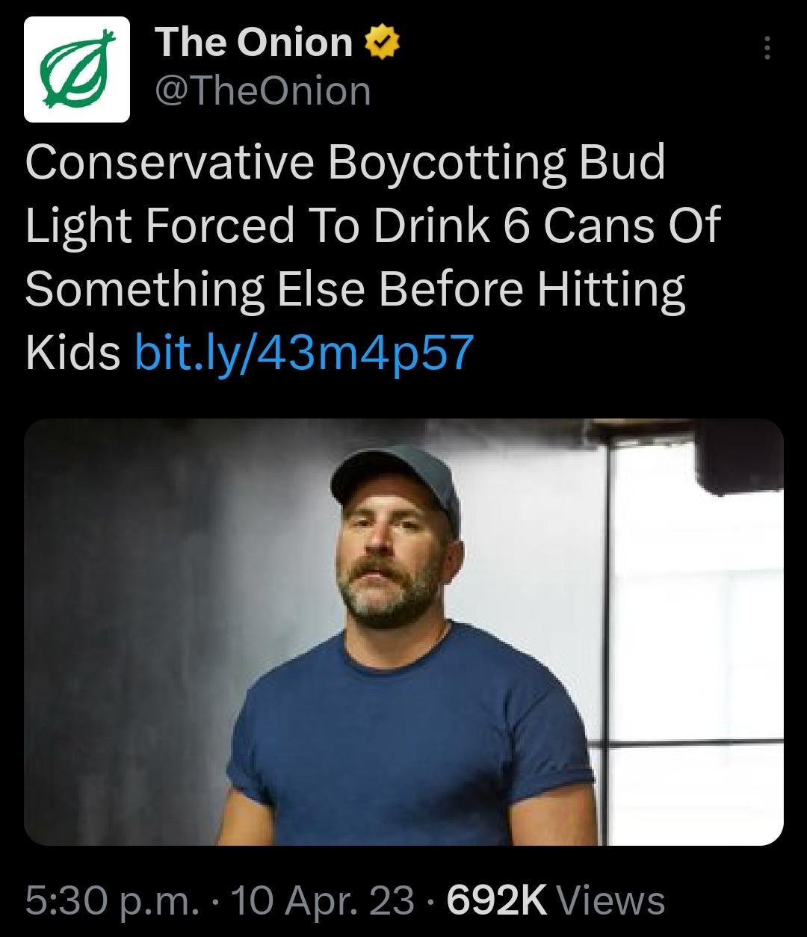The image size is (807, 937).
Task: Tap the verification badge beside The Onion
Action: point(381,43)
